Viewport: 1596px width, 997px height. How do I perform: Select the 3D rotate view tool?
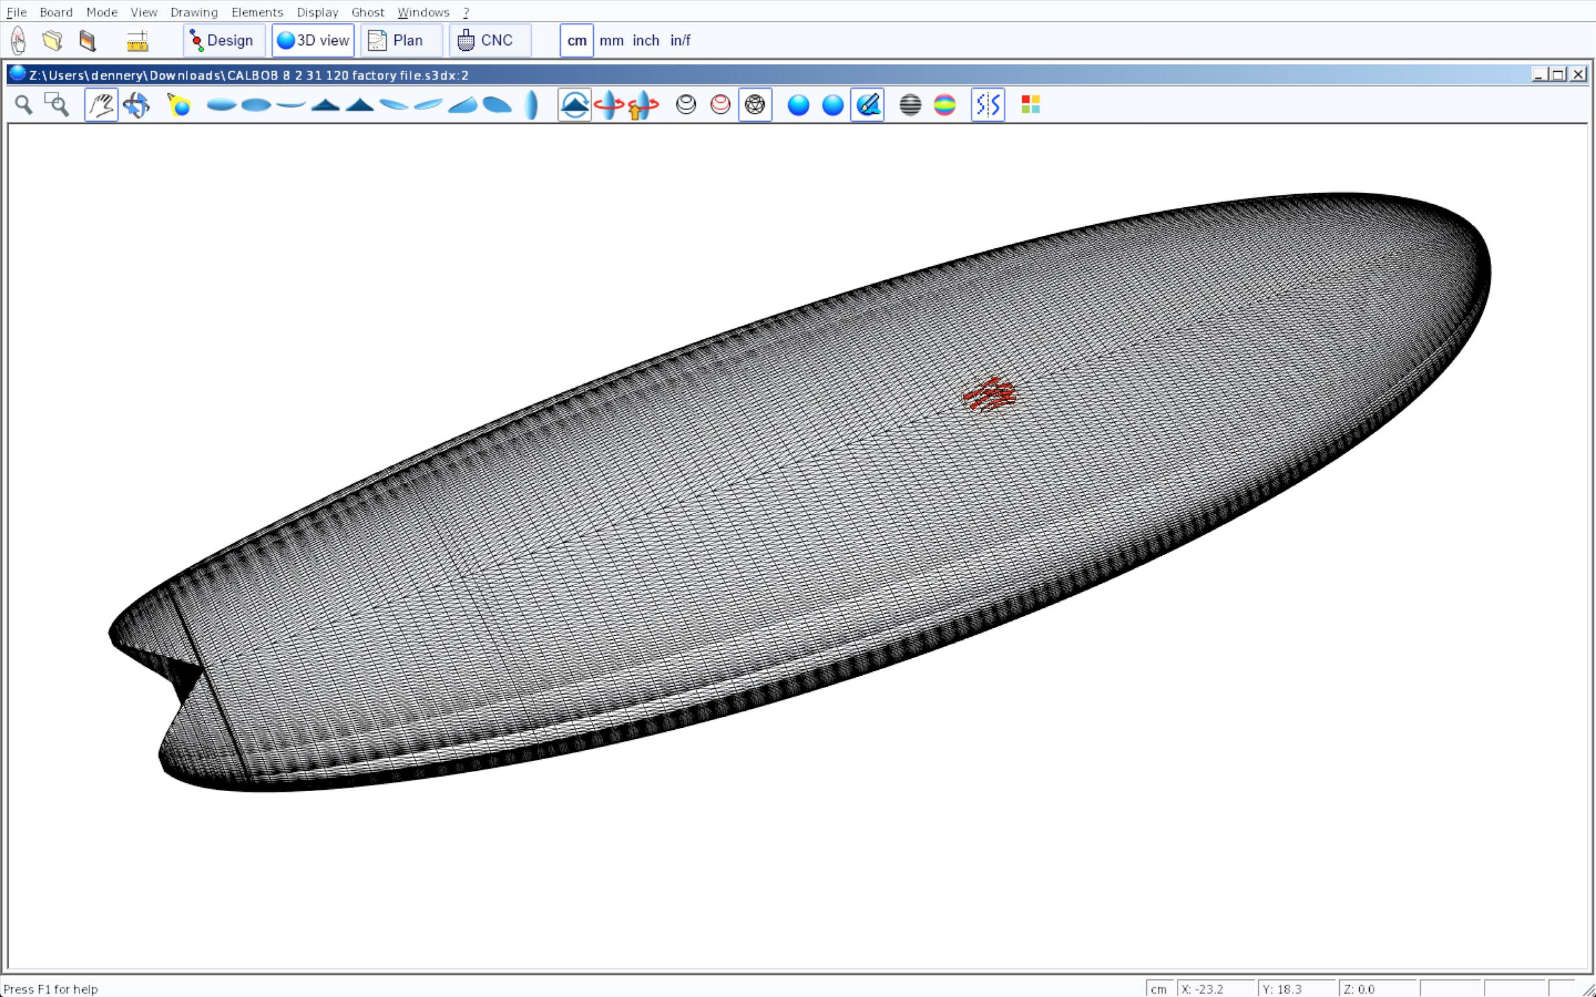(136, 105)
